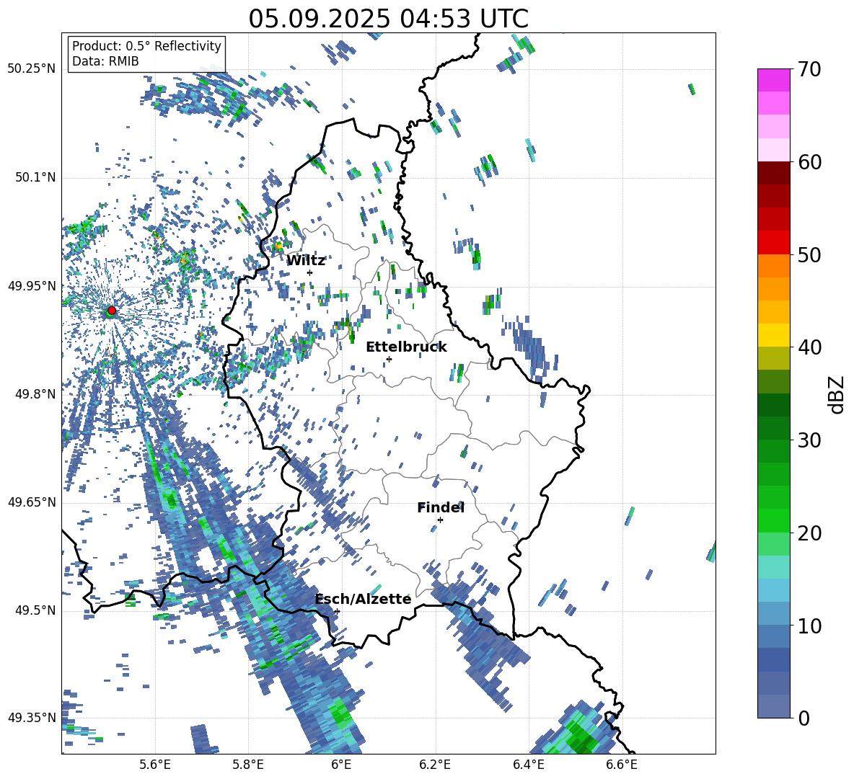The height and width of the screenshot is (779, 854).
Task: Click the 49.65°N latitude label
Action: 32,502
